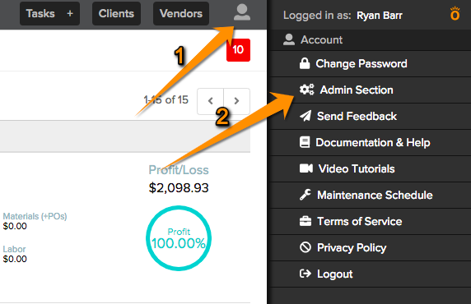Open Video Tutorials menu entry
The height and width of the screenshot is (304, 471).
[x=371, y=168]
